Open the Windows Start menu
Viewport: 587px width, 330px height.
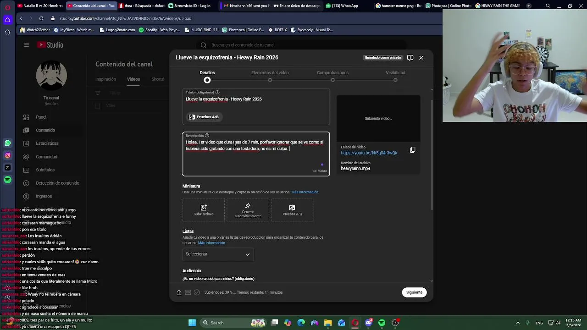point(192,323)
